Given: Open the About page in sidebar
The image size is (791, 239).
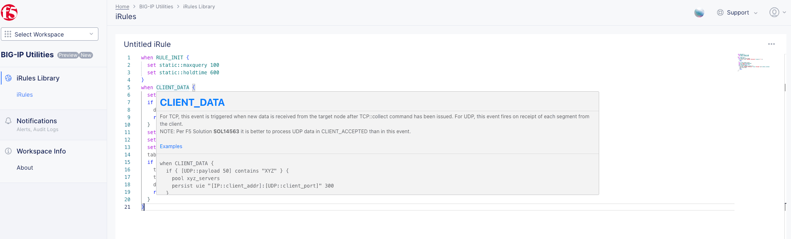Looking at the screenshot, I should [x=25, y=168].
